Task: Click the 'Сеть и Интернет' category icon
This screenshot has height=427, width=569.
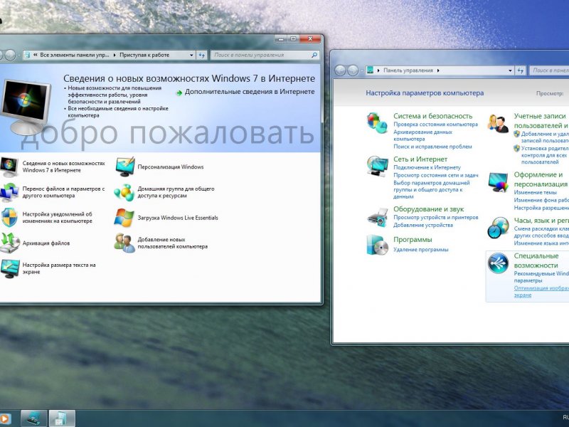Action: [x=377, y=167]
